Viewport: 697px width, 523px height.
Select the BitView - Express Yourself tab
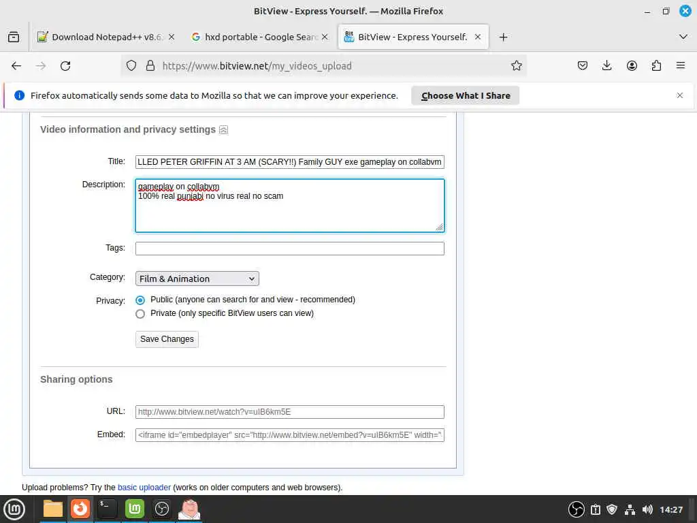[413, 37]
